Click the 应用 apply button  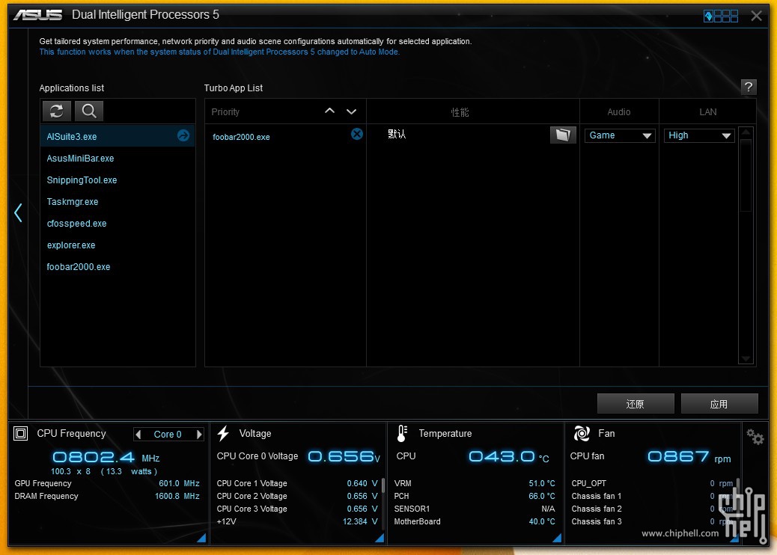coord(719,404)
